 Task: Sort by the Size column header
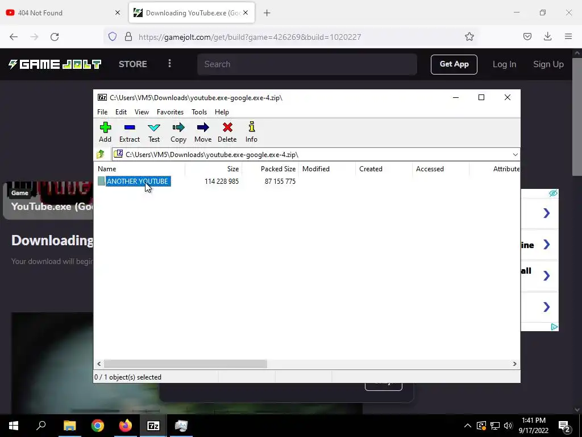[214, 168]
